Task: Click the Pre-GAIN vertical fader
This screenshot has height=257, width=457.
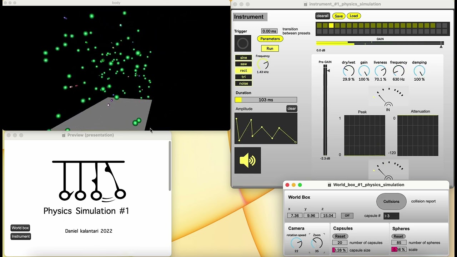Action: point(325,110)
